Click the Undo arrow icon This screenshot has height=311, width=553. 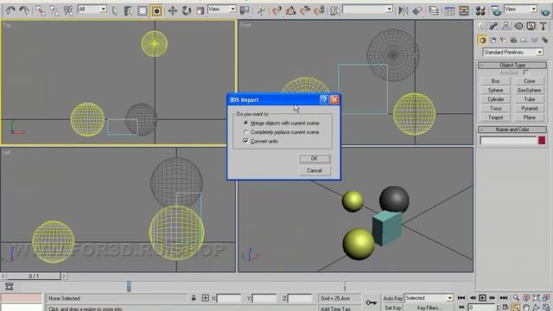click(x=10, y=10)
